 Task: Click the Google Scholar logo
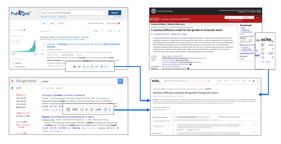[x=26, y=81]
